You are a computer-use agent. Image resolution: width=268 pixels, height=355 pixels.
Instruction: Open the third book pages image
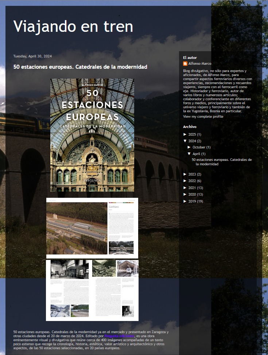(92, 290)
